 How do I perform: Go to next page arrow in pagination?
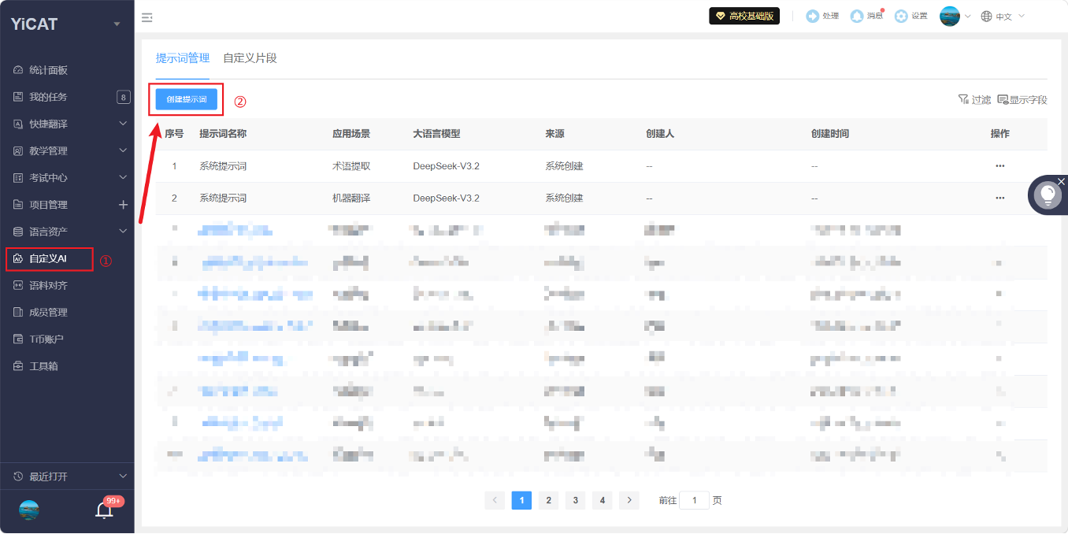[629, 500]
